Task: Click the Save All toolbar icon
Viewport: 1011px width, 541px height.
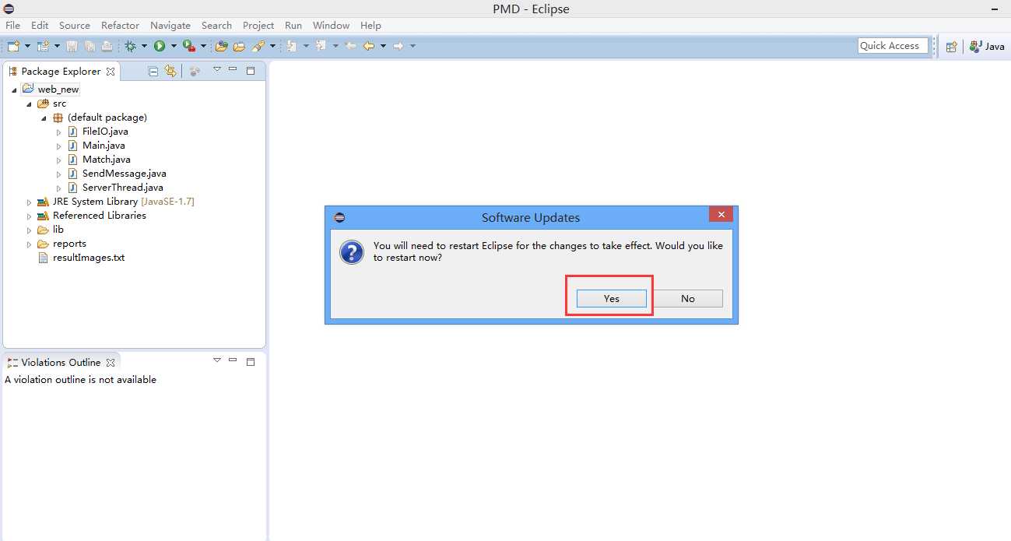Action: 90,46
